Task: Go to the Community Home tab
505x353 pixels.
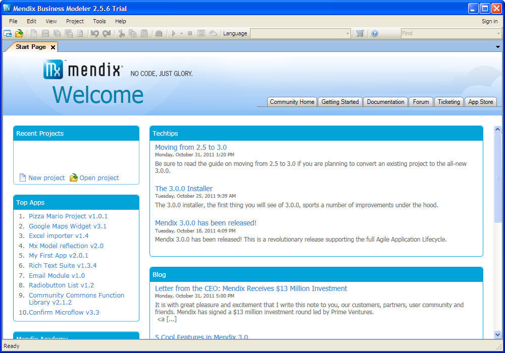Action: pyautogui.click(x=292, y=102)
